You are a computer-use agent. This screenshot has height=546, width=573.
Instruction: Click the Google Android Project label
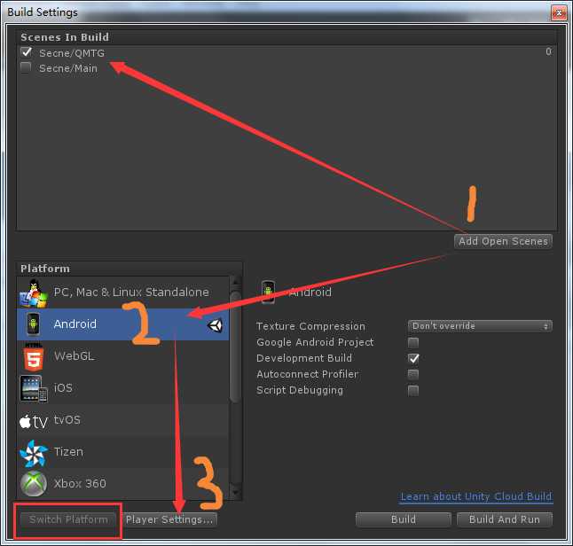point(315,342)
